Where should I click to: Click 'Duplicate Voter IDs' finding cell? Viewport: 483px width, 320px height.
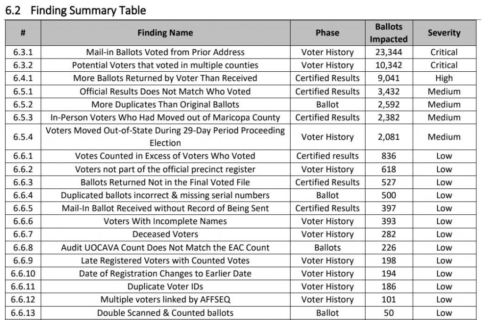(x=165, y=286)
